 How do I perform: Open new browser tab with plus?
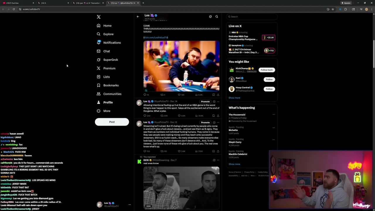point(143,3)
